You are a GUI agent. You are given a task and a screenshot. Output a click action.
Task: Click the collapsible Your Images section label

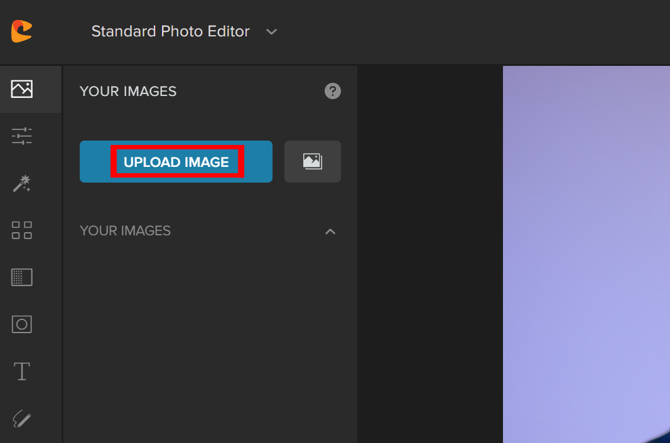pos(125,231)
